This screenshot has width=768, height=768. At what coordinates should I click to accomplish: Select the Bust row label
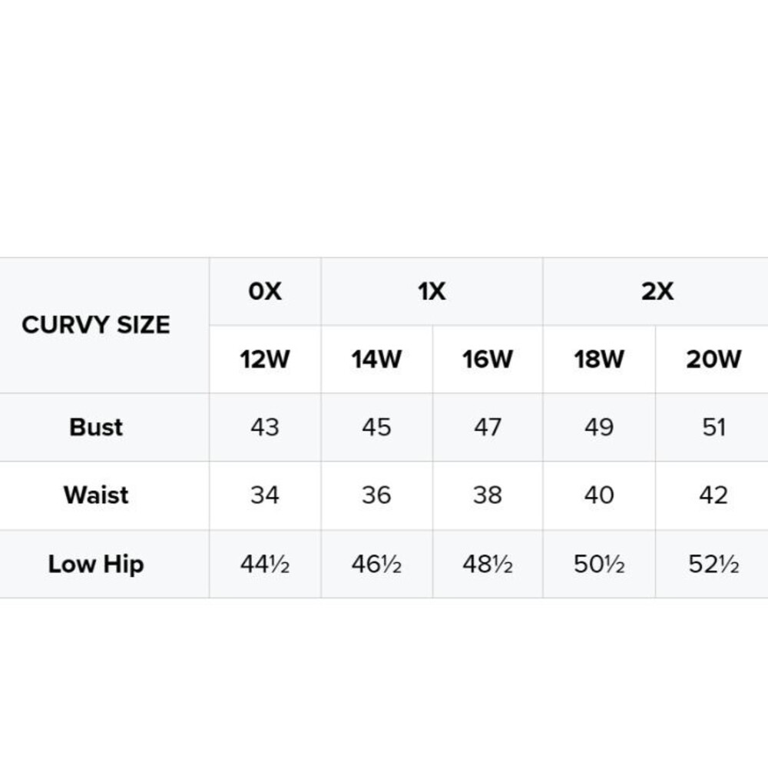tap(96, 427)
